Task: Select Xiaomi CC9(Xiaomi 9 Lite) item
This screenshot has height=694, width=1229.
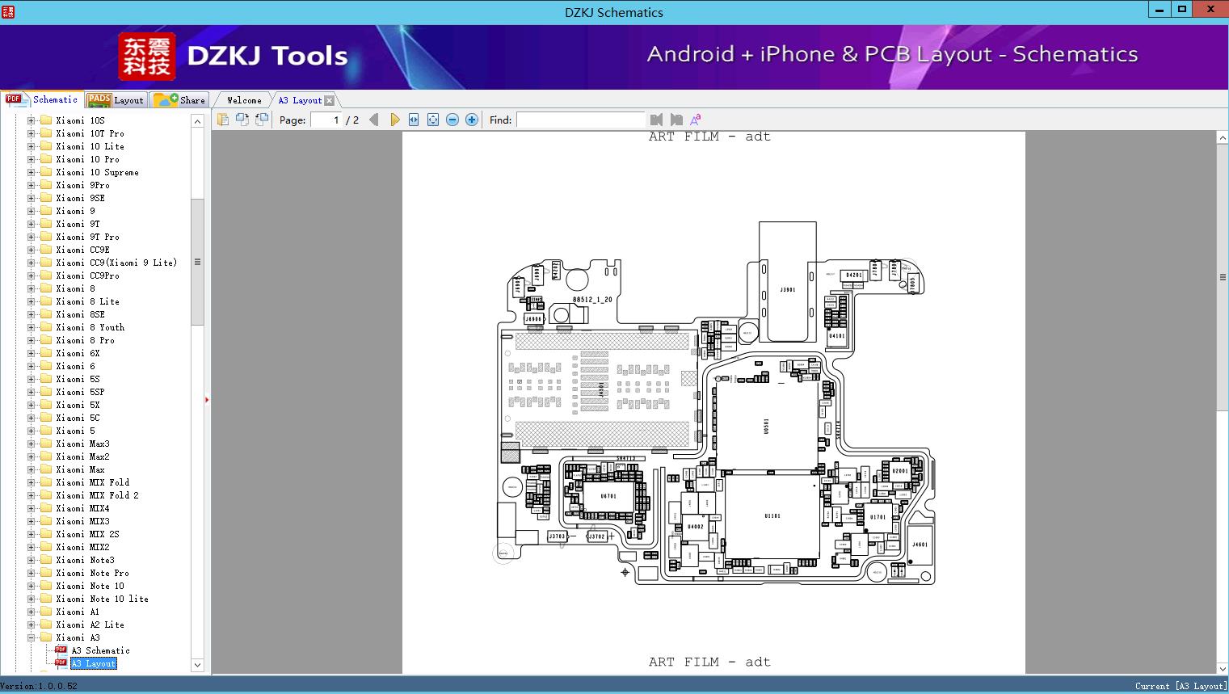Action: (116, 263)
